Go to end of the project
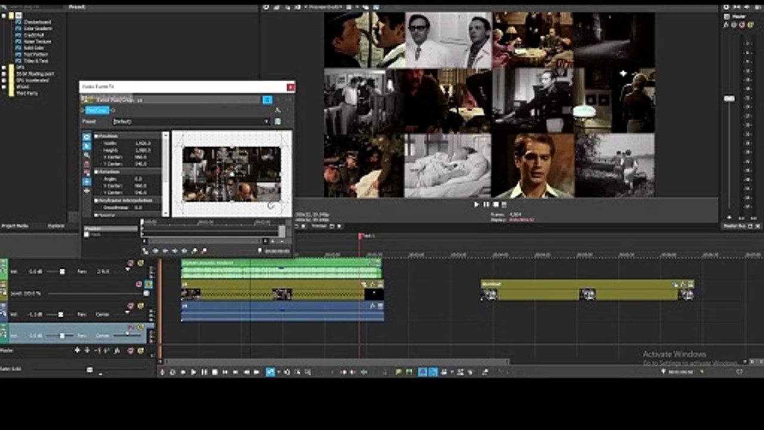The width and height of the screenshot is (764, 430). [235, 372]
